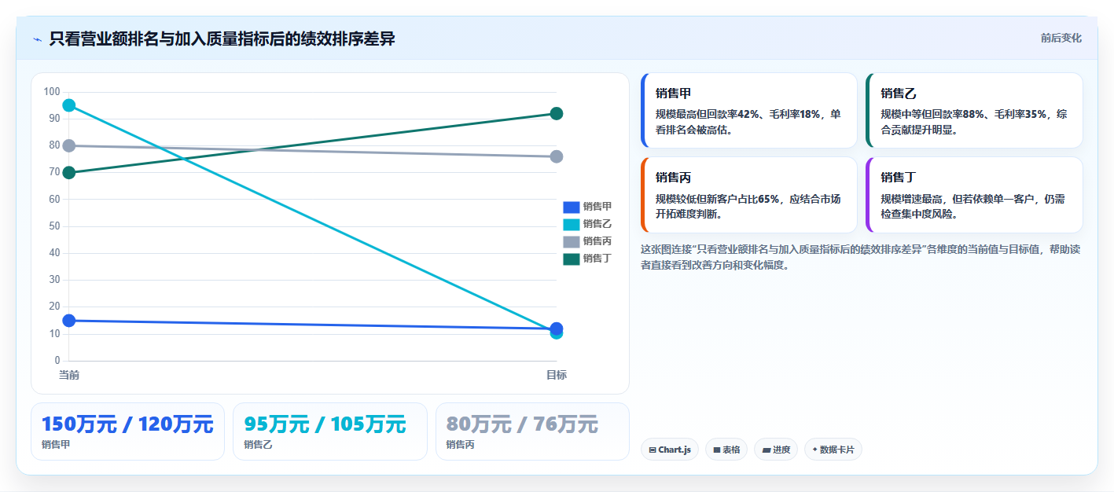The height and width of the screenshot is (492, 1114).
Task: Open the 销售丁 summary card
Action: (x=974, y=195)
